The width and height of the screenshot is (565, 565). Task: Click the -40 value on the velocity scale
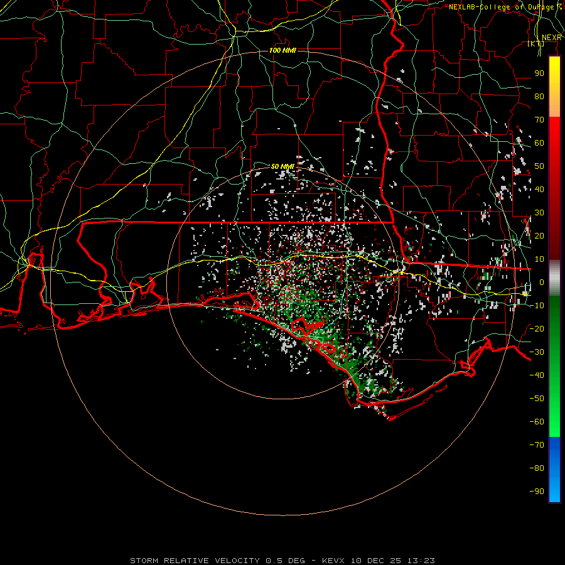click(x=537, y=375)
